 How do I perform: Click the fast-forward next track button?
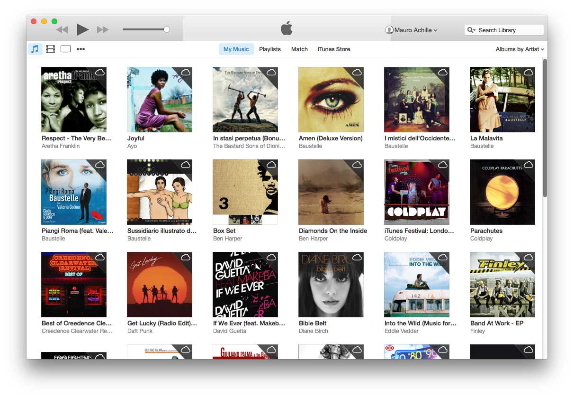pyautogui.click(x=103, y=30)
